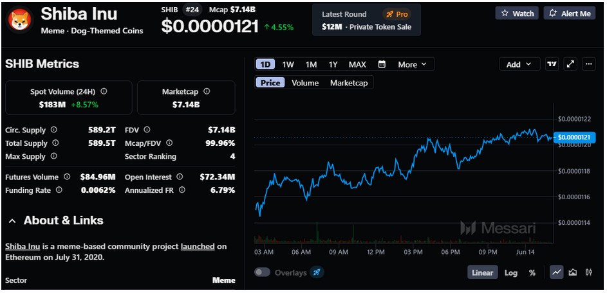The height and width of the screenshot is (293, 607).
Task: Click the Meme category link under title
Action: click(x=53, y=31)
